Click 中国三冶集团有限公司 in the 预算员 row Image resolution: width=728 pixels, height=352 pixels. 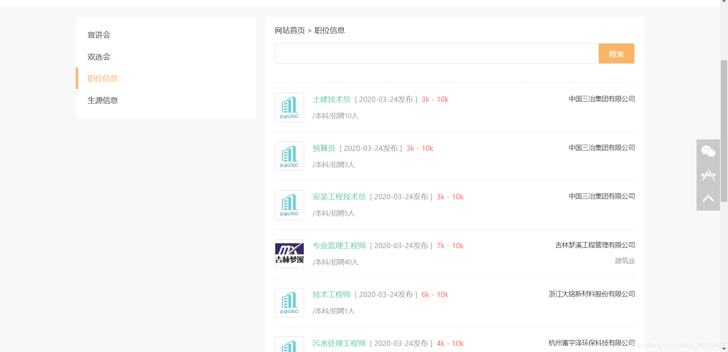[602, 148]
